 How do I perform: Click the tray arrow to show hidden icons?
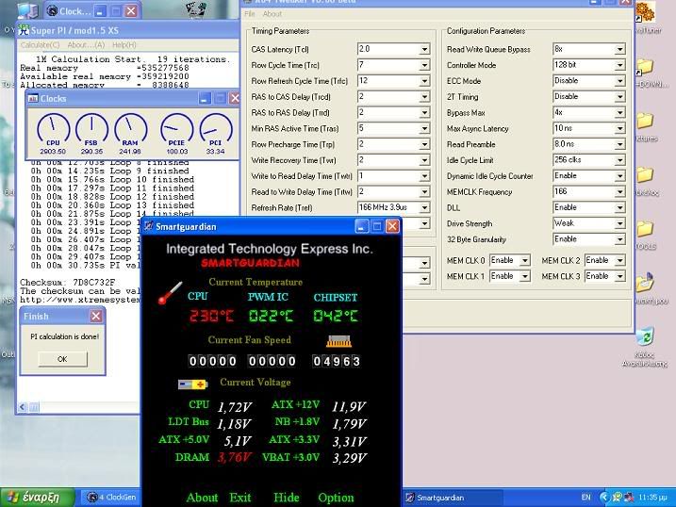point(604,498)
